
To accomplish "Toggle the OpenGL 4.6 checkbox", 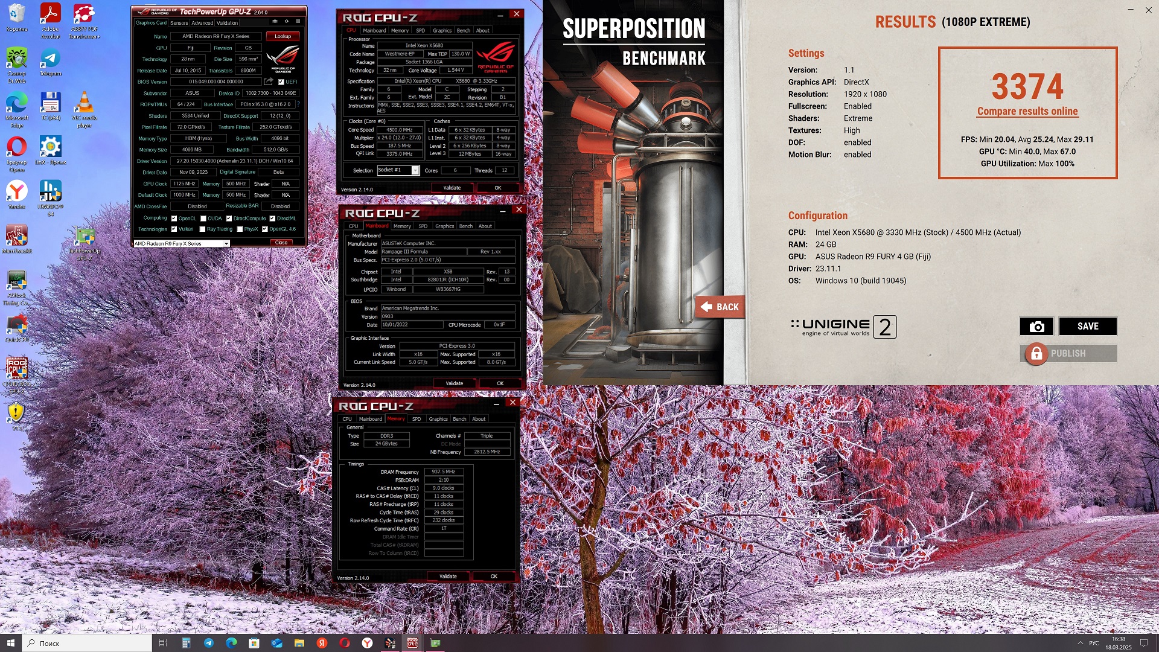I will click(264, 229).
